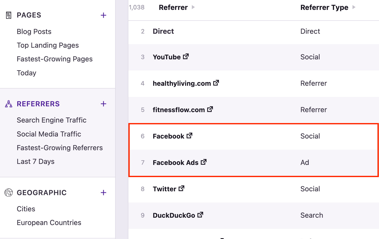Open the external link icon beside fitnessflow.com
Screen dimensions: 379x239
pos(210,109)
